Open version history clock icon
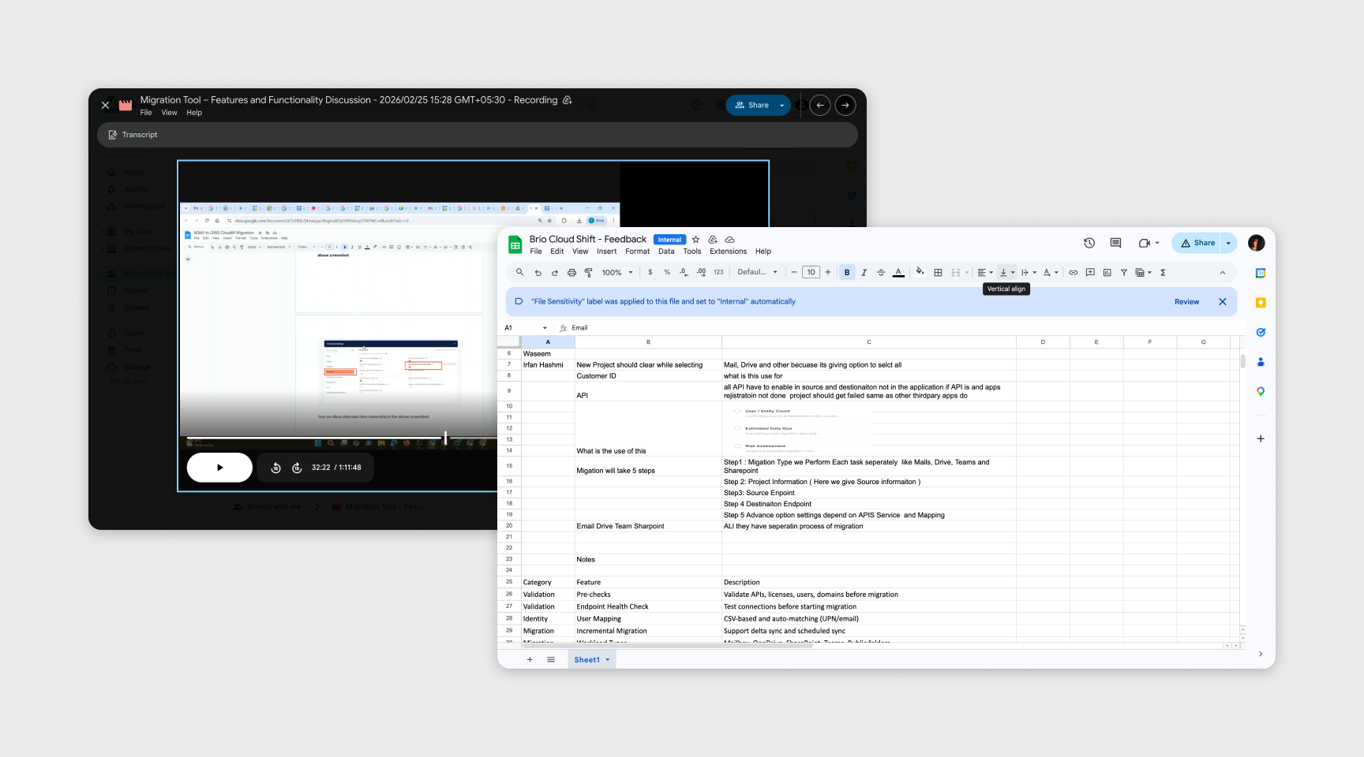Screen dimensions: 1364x757 tap(1089, 243)
